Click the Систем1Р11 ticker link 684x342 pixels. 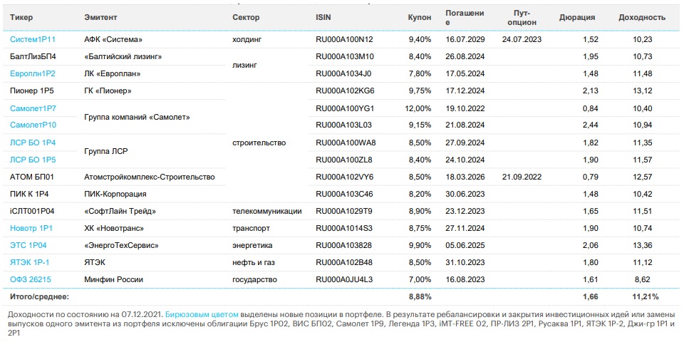point(32,39)
